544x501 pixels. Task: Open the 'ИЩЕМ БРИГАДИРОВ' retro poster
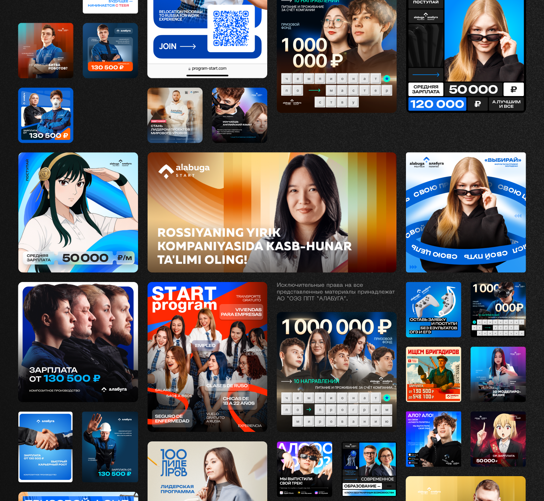coord(434,374)
